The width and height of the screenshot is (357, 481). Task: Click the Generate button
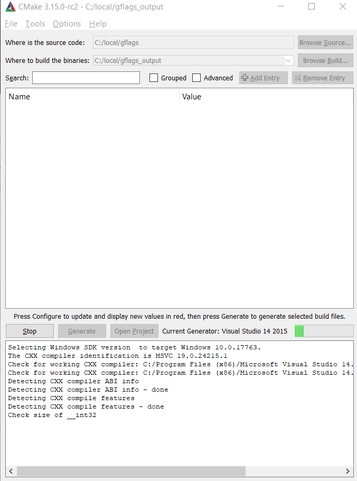[82, 331]
